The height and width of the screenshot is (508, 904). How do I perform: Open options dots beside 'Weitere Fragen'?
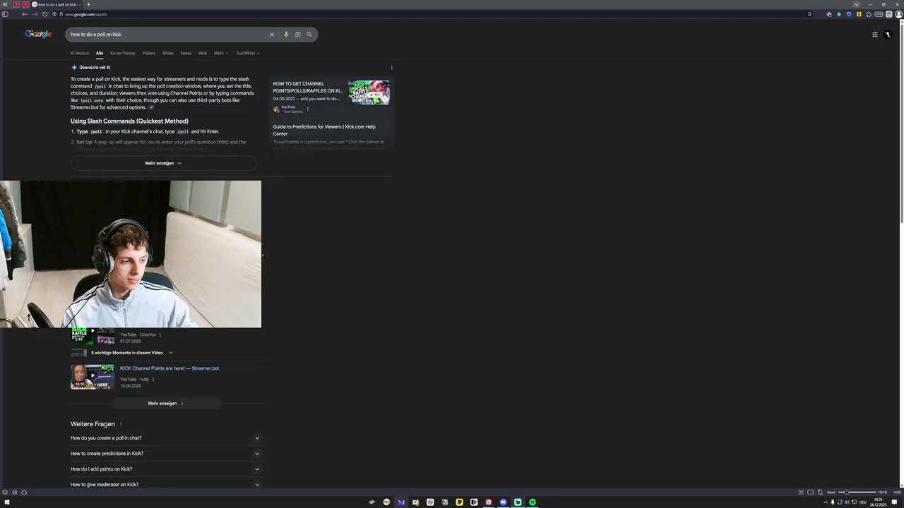point(121,424)
